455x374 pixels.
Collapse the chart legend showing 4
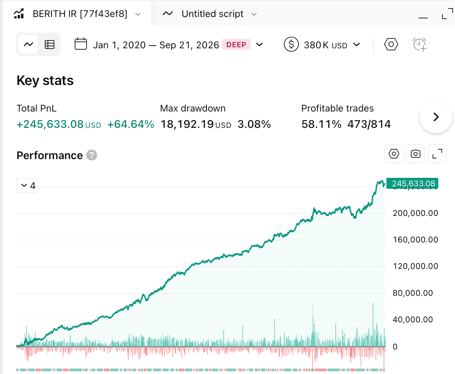[28, 185]
